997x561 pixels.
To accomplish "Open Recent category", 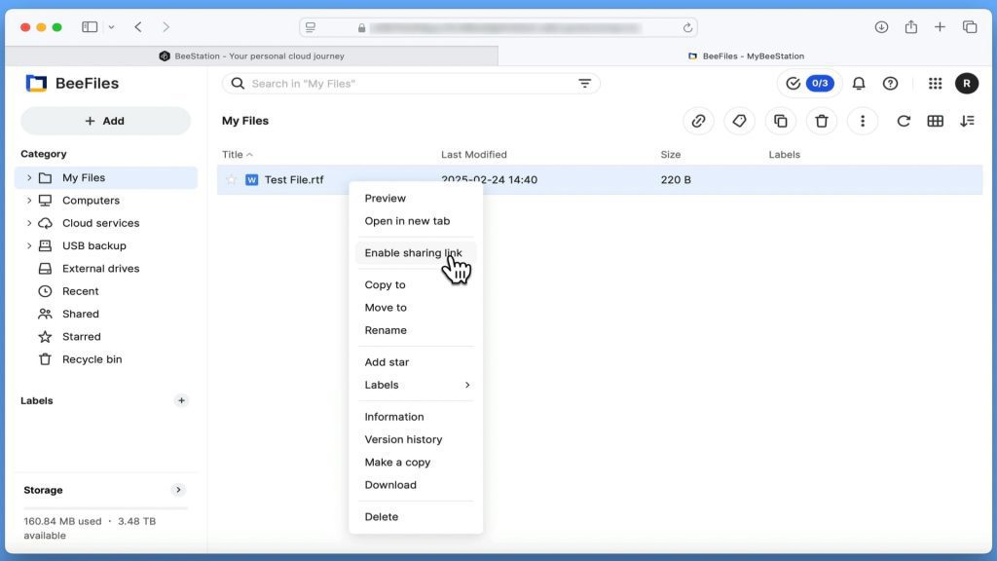I will [105, 291].
